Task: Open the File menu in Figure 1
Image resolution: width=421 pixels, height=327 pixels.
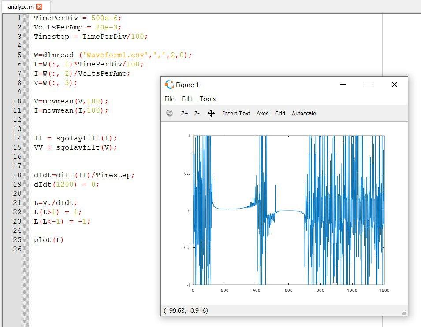Action: coord(169,99)
